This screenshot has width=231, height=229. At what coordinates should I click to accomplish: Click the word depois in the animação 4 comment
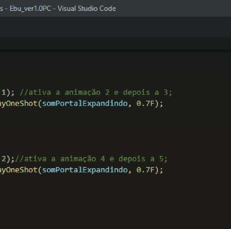click(x=132, y=159)
